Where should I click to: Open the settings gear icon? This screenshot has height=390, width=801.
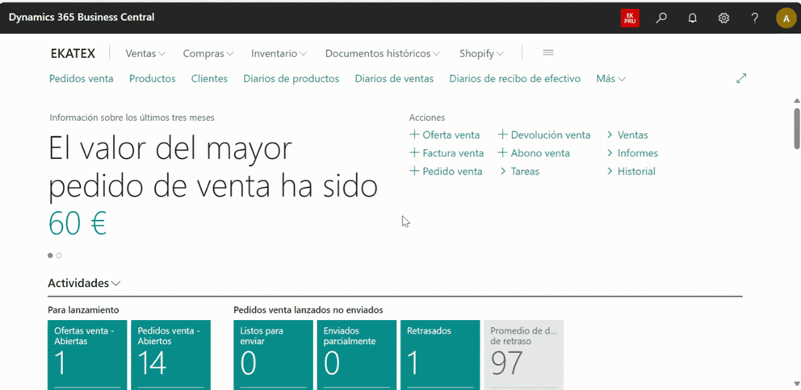coord(723,18)
